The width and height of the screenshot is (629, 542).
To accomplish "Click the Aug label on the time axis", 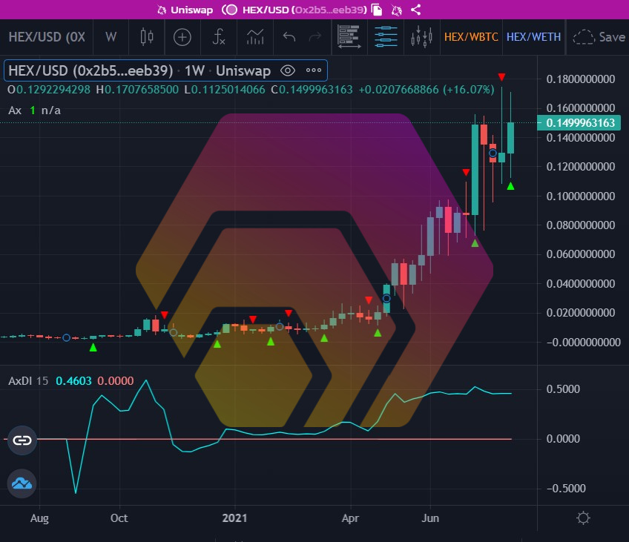I will tap(39, 518).
